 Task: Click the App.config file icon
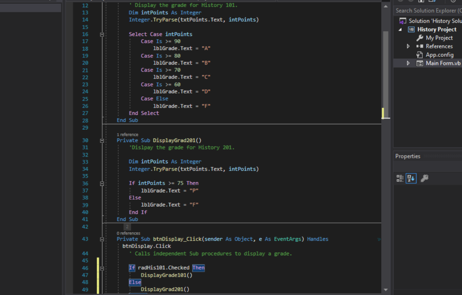(419, 54)
